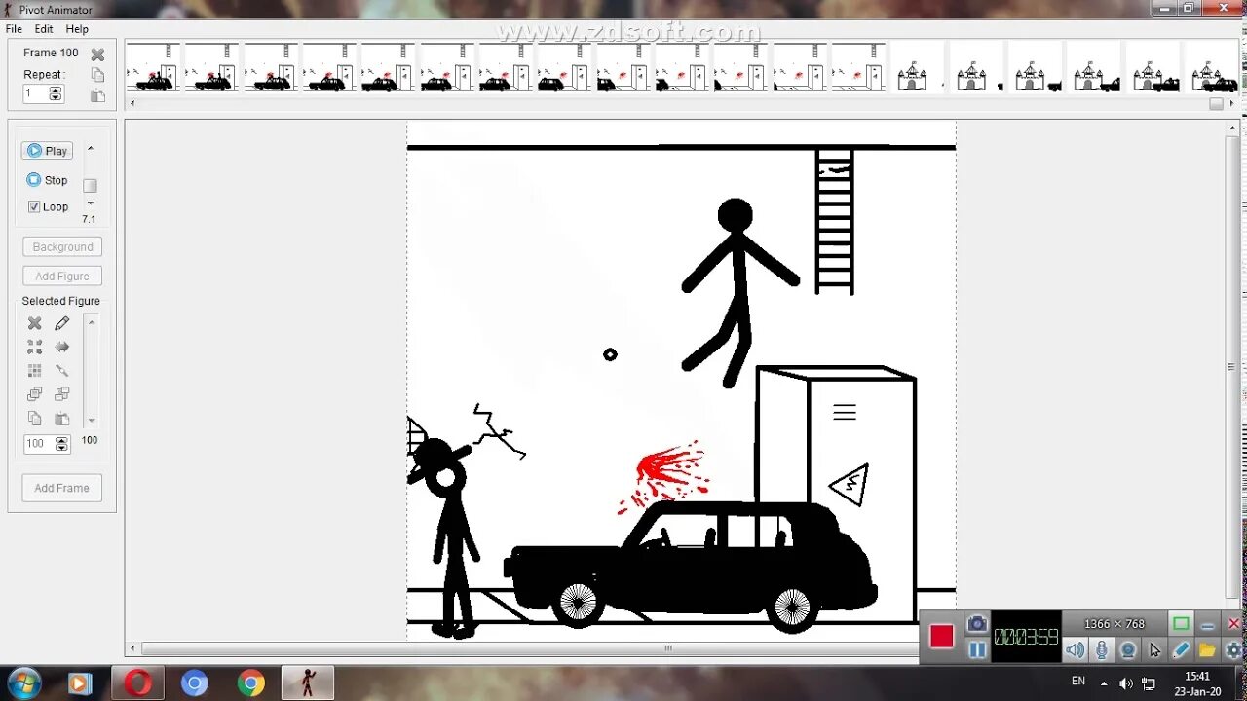
Task: Paste figure icon in Selected Figure panel
Action: (x=62, y=419)
